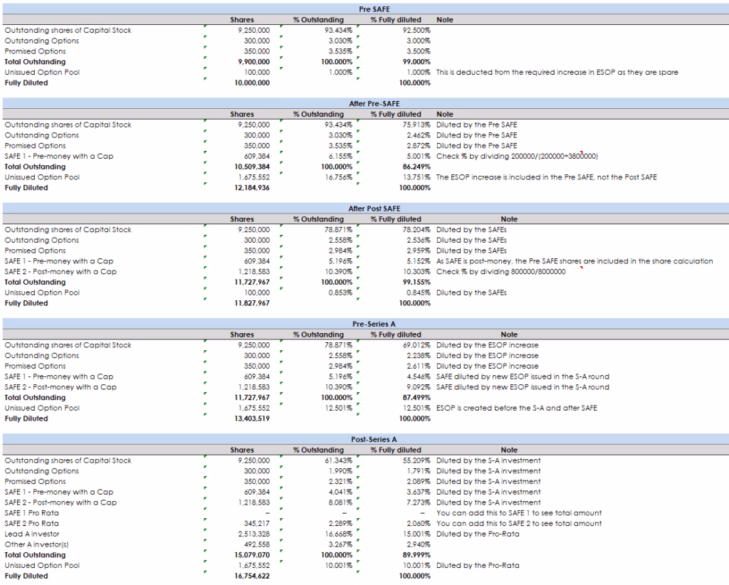Select the "Check % by dividing 200000/(200000+3800000)" note

click(517, 156)
